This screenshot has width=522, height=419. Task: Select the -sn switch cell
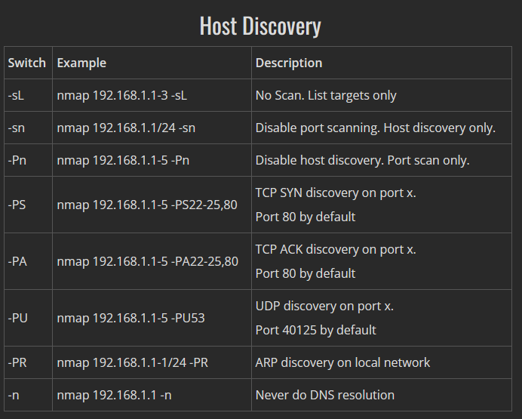coord(28,128)
